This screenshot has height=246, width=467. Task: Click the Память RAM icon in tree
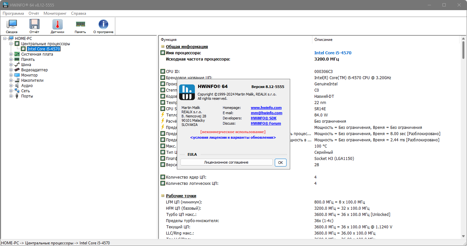coord(17,60)
